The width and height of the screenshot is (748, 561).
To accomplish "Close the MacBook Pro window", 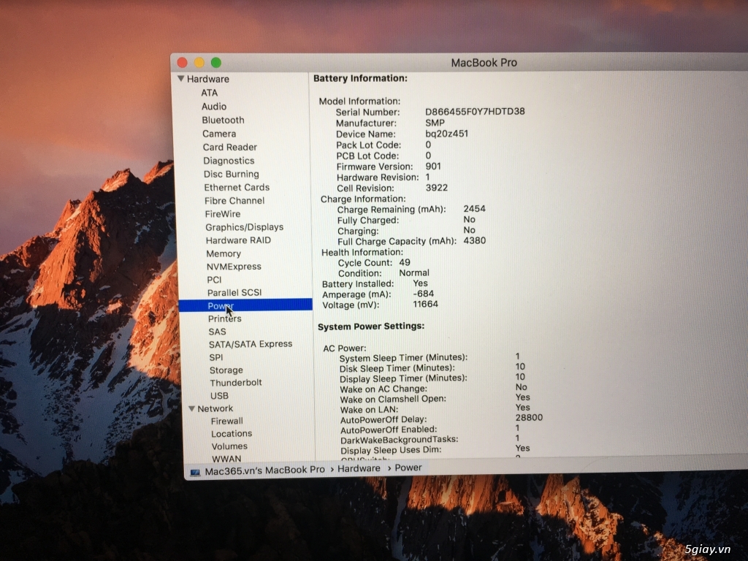I will coord(182,63).
